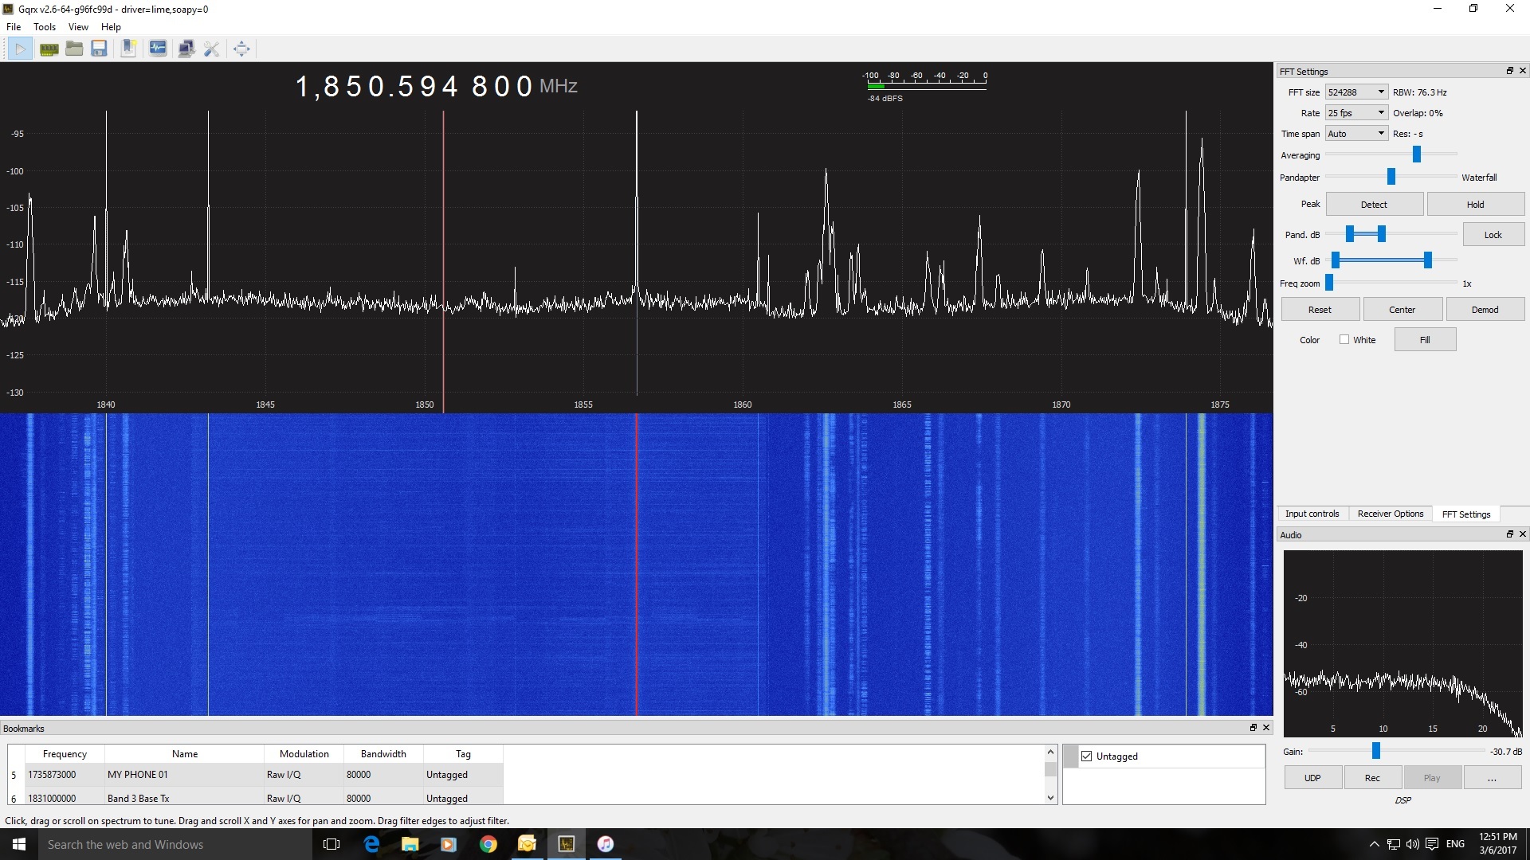Click the Start DSP play icon

(21, 49)
